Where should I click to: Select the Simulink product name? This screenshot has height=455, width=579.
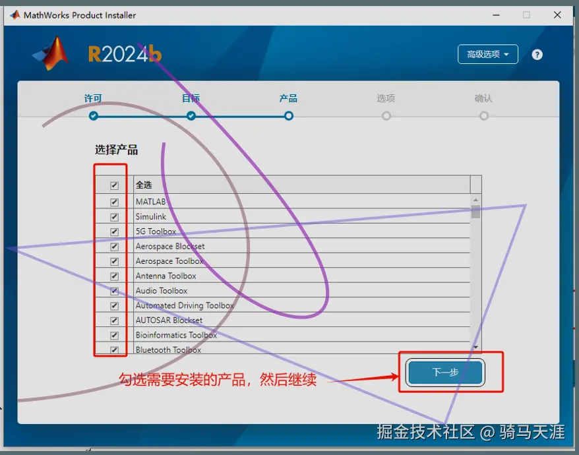point(150,217)
